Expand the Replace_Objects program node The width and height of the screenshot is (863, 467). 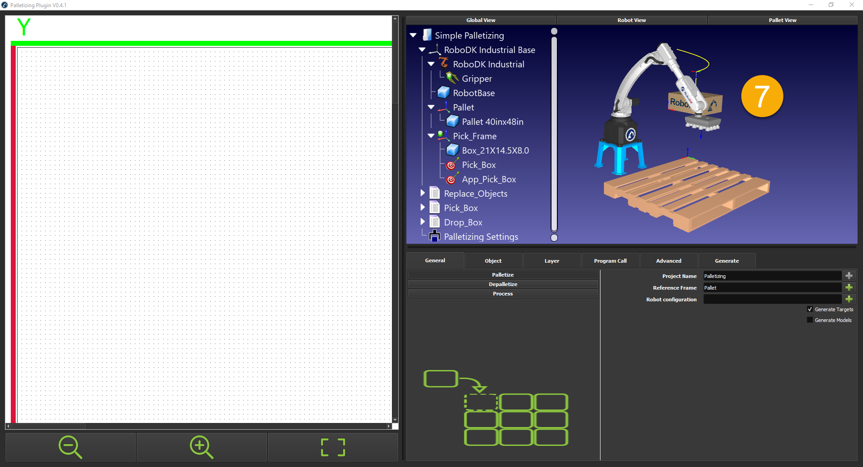[x=423, y=193]
